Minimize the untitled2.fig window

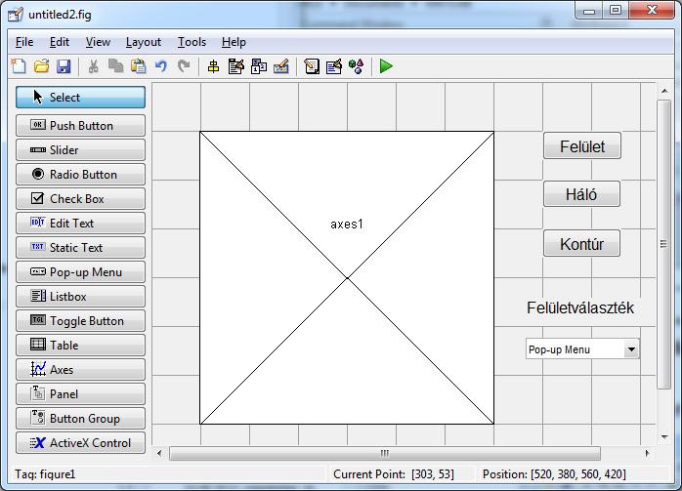coord(589,11)
